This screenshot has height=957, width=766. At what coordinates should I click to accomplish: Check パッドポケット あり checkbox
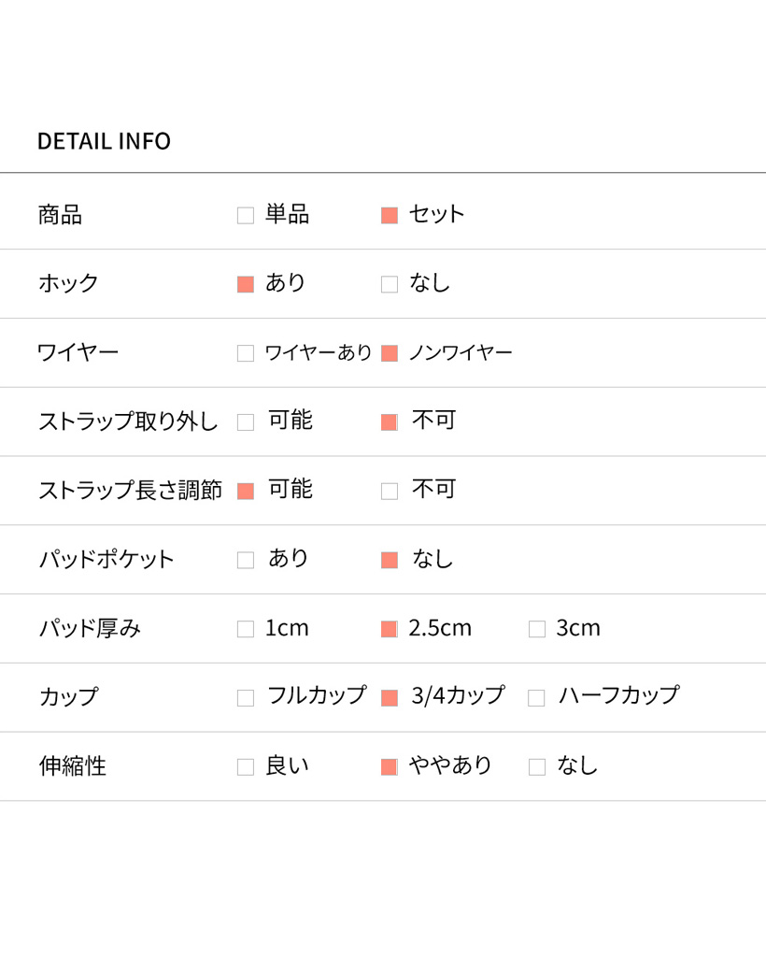tap(246, 560)
